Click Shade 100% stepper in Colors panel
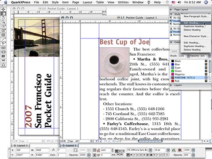The width and height of the screenshot is (212, 159). (188, 56)
